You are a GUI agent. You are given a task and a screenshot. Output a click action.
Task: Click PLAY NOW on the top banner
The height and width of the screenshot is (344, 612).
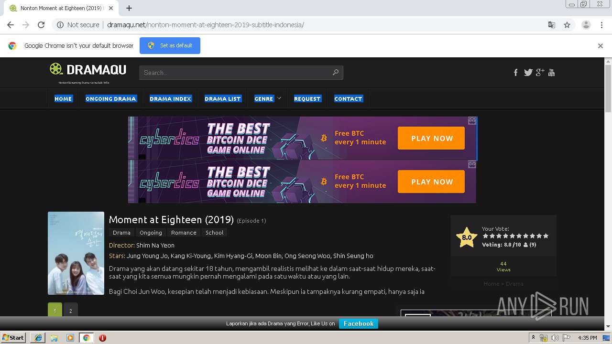(x=431, y=138)
